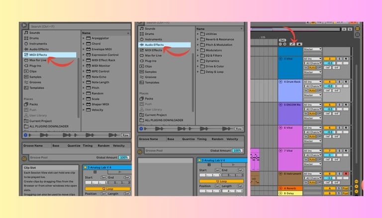Screen dimensions: 382x218
Task: Click the purple MIDI clip on the 7 Vital lane
Action: click(255, 159)
